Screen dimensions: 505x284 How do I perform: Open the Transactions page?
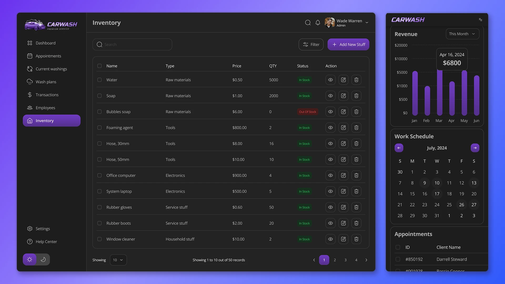click(x=47, y=95)
